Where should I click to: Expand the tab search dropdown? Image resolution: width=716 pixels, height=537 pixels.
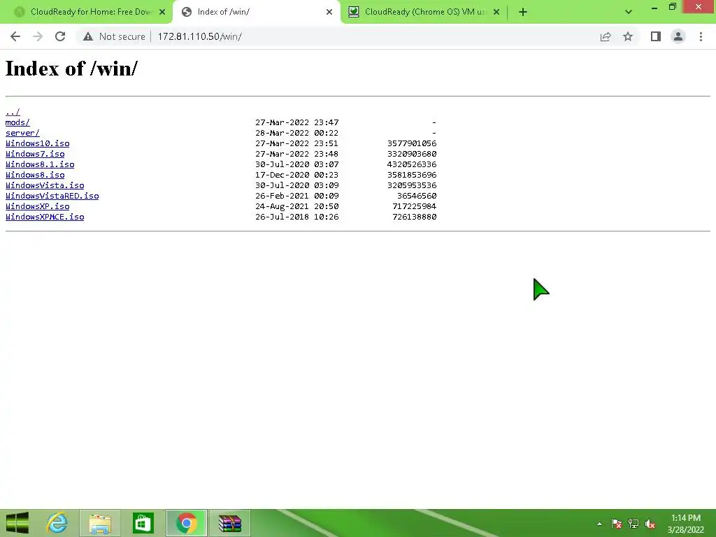click(x=629, y=12)
